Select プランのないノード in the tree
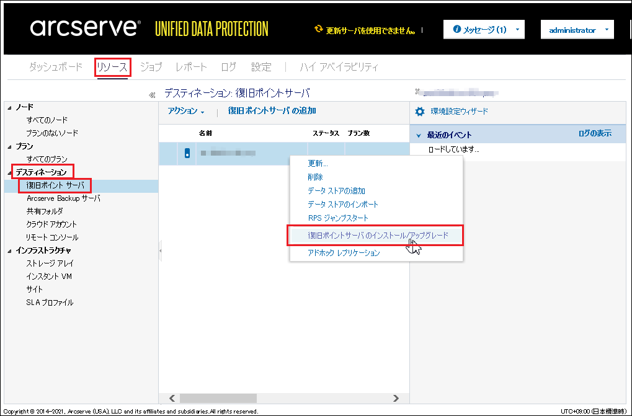Viewport: 632px width, 416px height. [x=52, y=133]
